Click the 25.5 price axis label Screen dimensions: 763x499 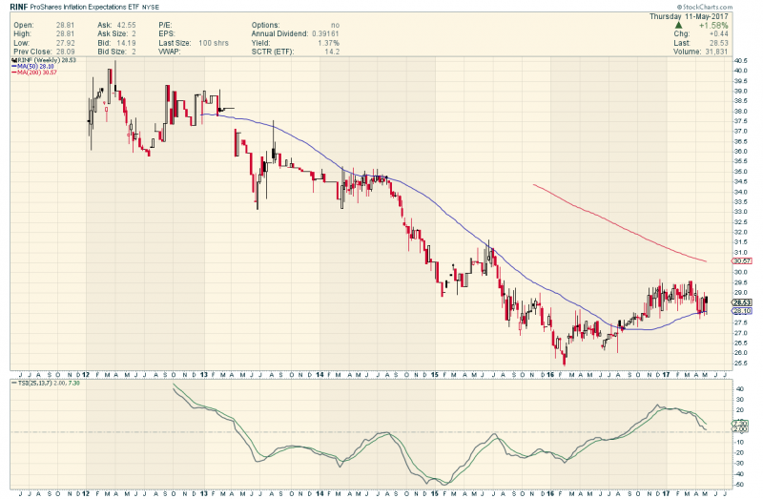[x=742, y=364]
